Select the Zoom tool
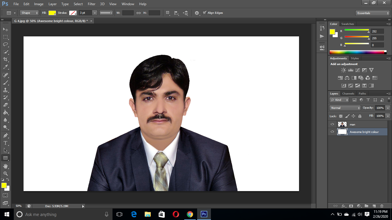The image size is (392, 220). [x=5, y=173]
